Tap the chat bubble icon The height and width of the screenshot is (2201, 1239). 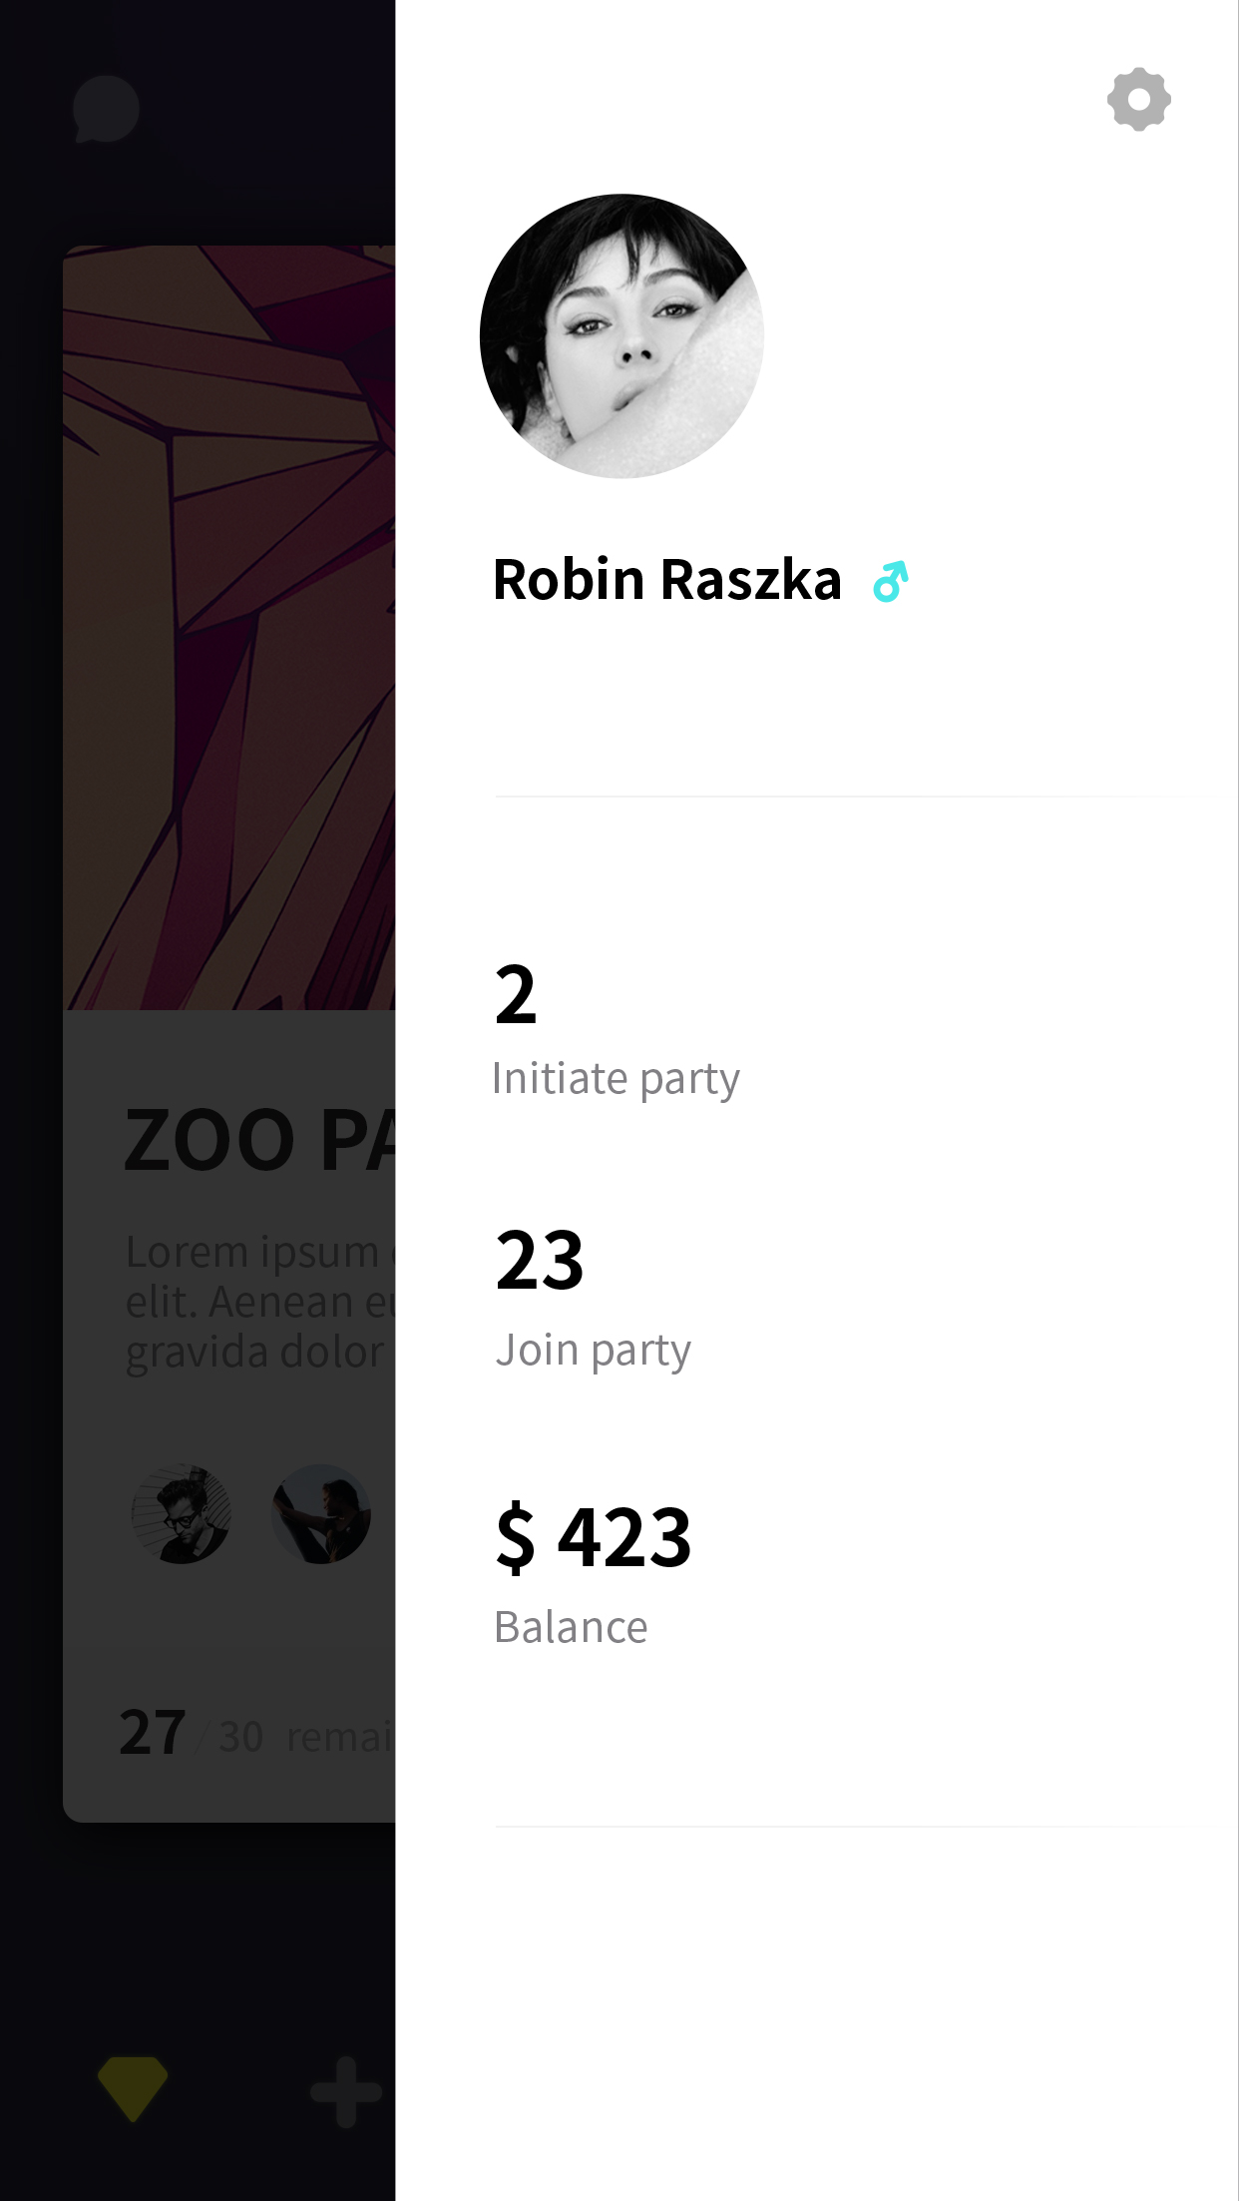click(x=106, y=108)
